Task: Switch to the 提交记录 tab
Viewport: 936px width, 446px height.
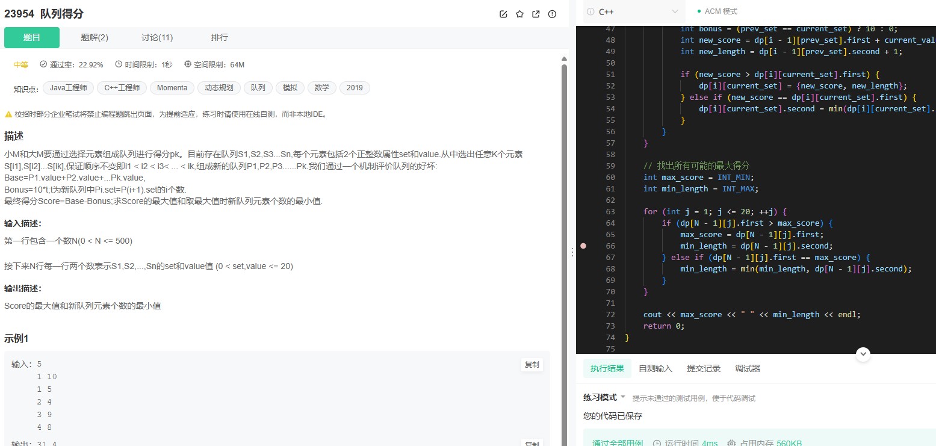Action: tap(703, 368)
